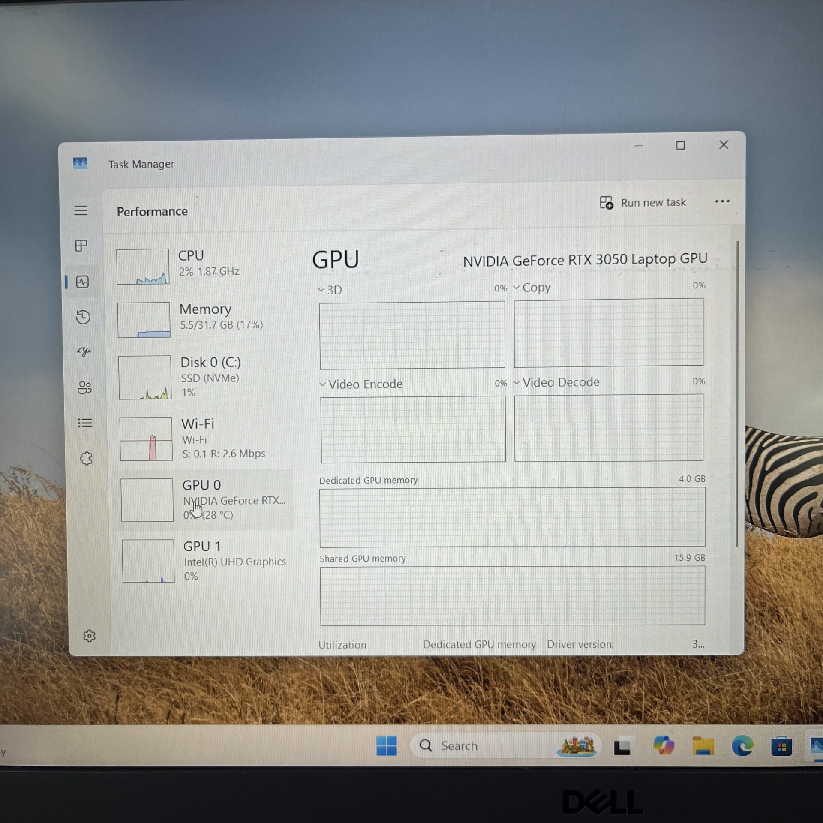Select the Performance page icon
Screen dimensions: 823x823
click(82, 282)
